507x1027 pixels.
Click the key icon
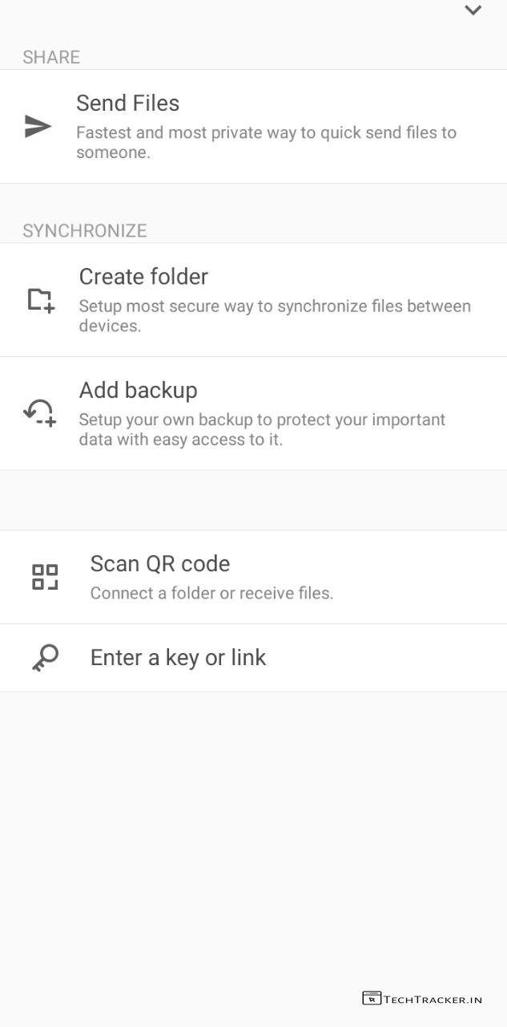[45, 658]
